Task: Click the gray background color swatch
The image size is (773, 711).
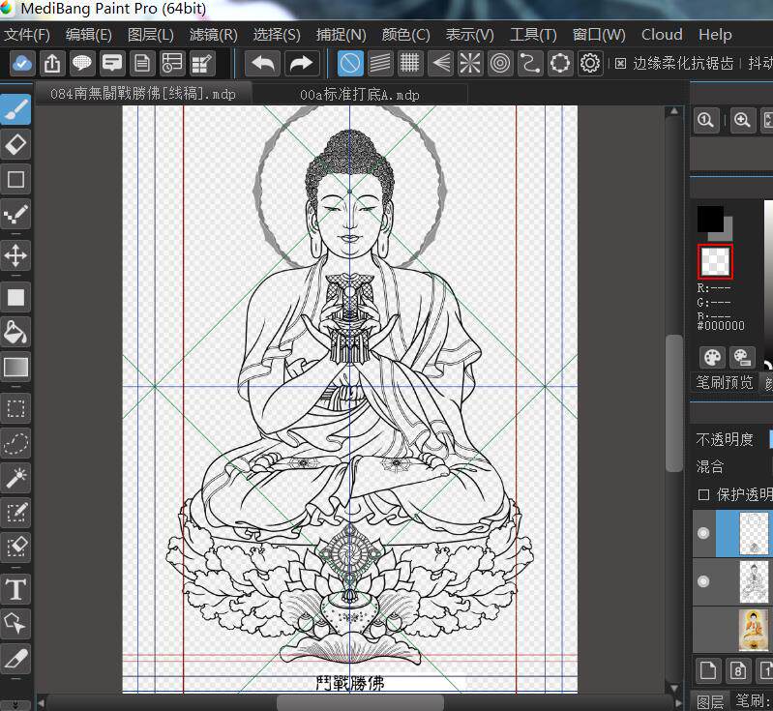Action: [728, 235]
